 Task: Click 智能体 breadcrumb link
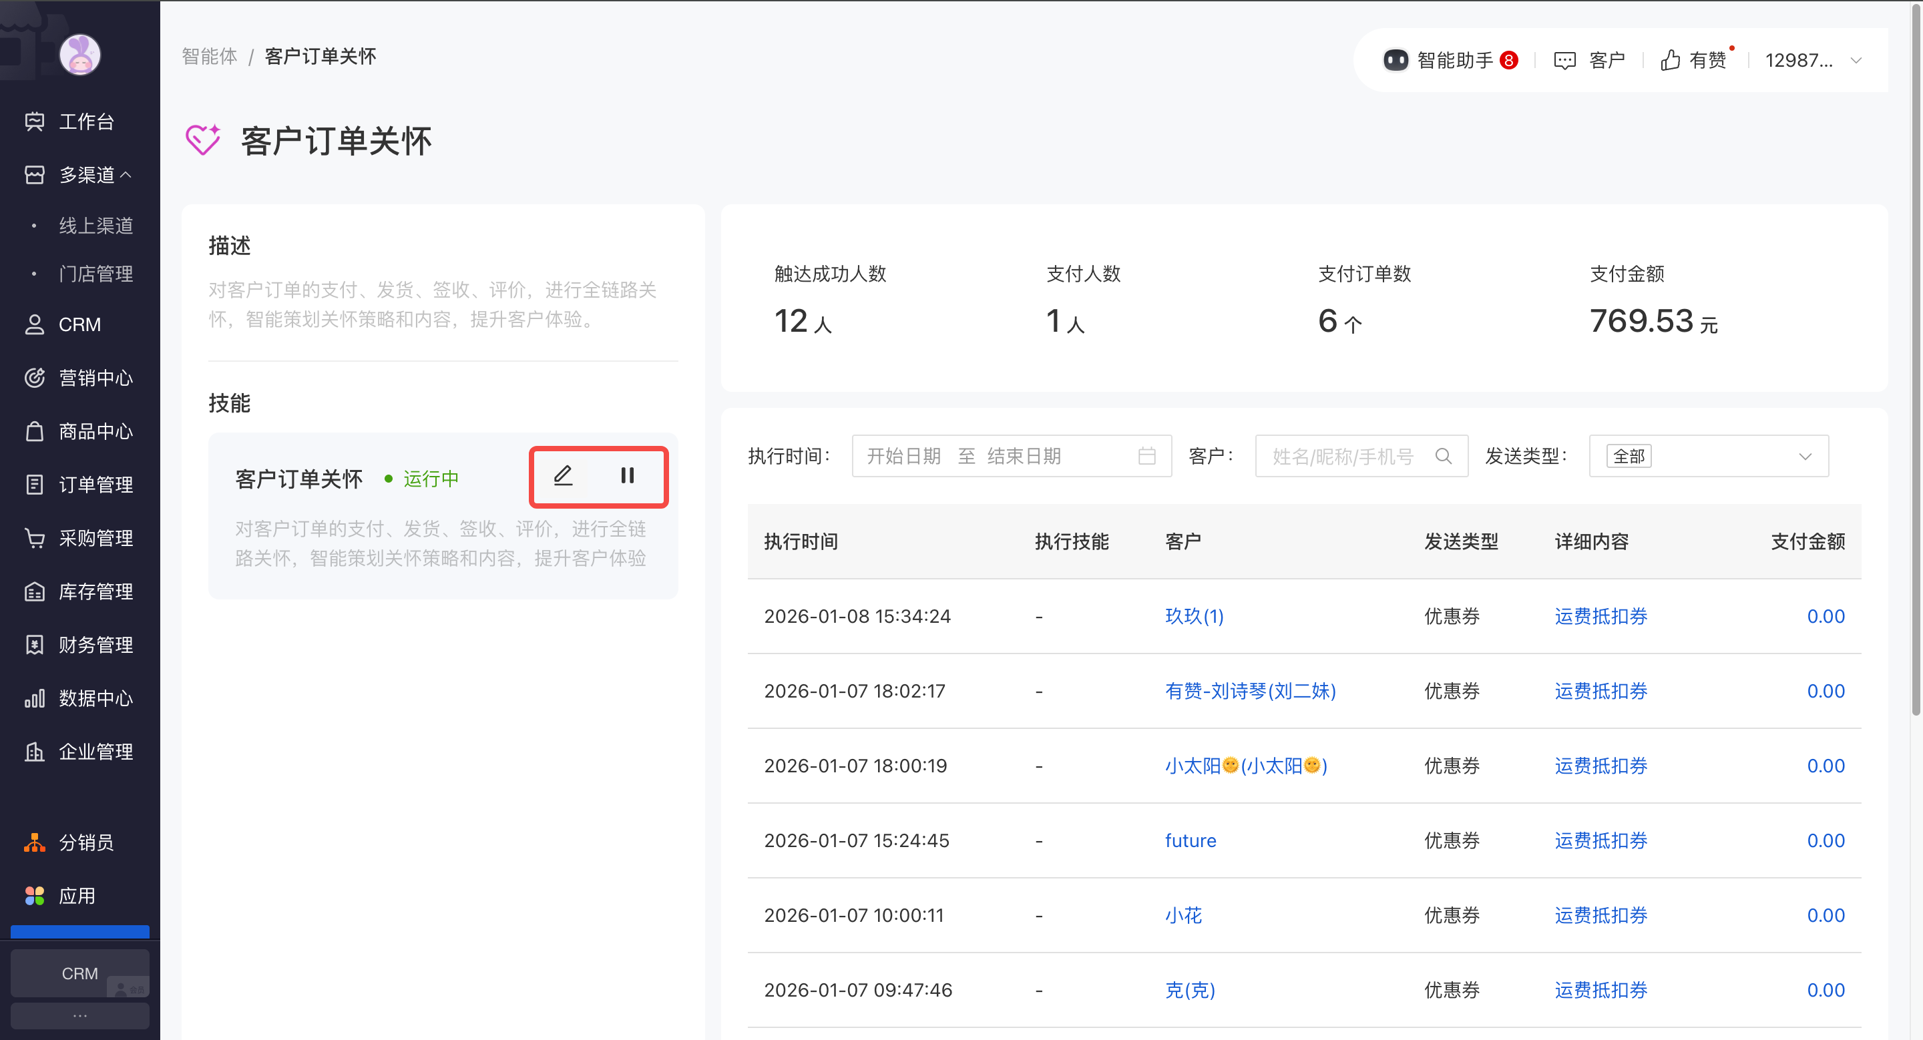tap(209, 57)
